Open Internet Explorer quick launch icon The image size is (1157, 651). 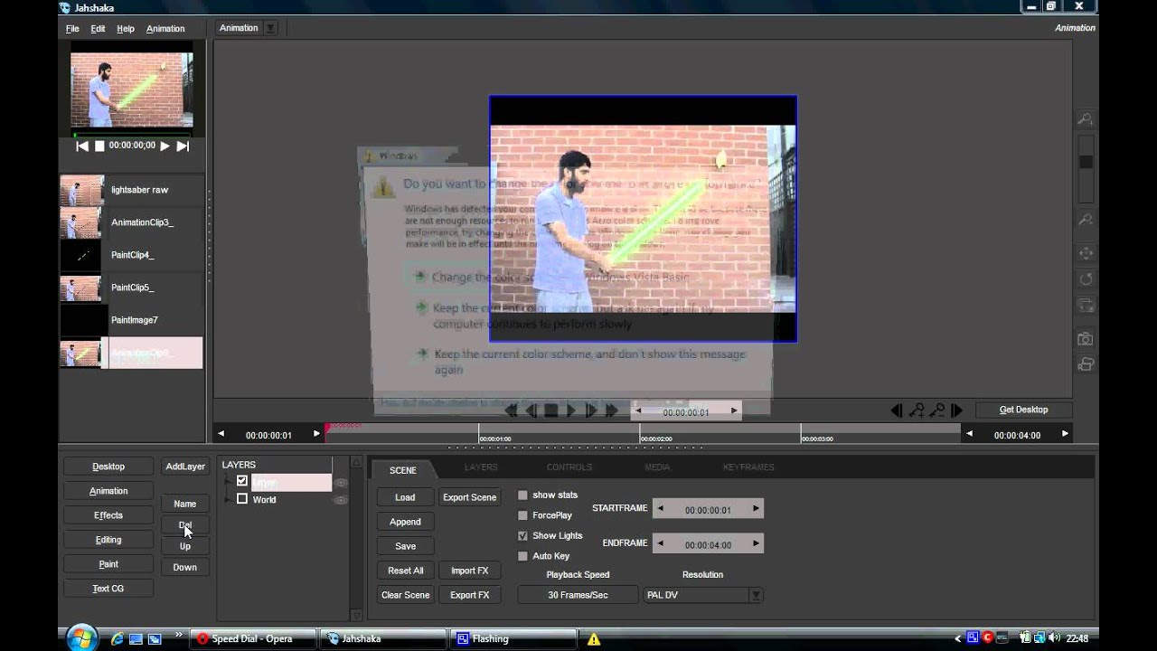click(x=118, y=638)
